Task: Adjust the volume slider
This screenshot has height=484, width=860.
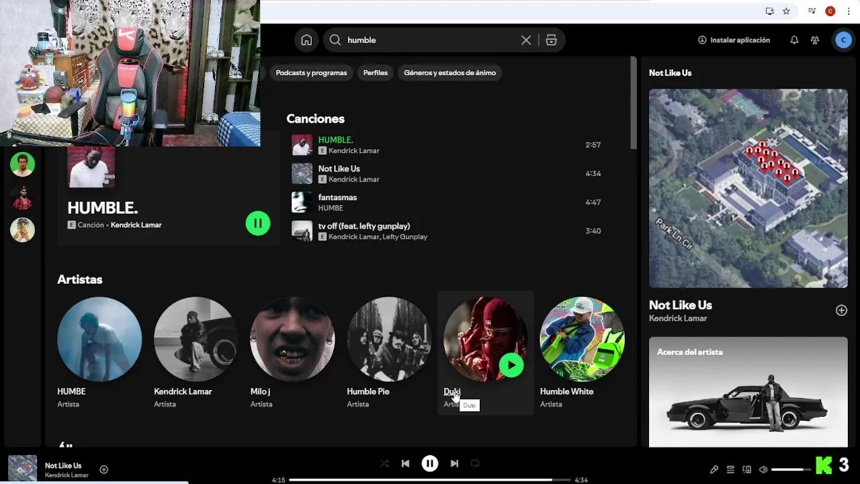Action: (x=791, y=470)
